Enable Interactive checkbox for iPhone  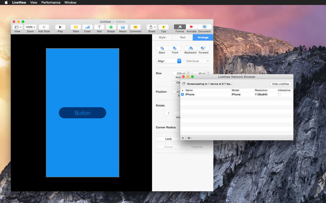pyautogui.click(x=279, y=94)
